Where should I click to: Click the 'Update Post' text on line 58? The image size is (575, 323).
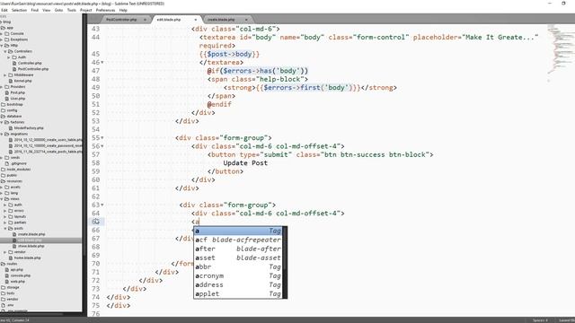(x=245, y=163)
